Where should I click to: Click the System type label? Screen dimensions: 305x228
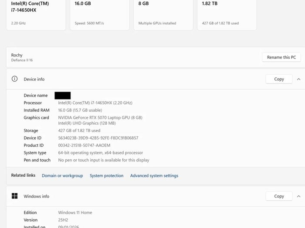tap(35, 153)
